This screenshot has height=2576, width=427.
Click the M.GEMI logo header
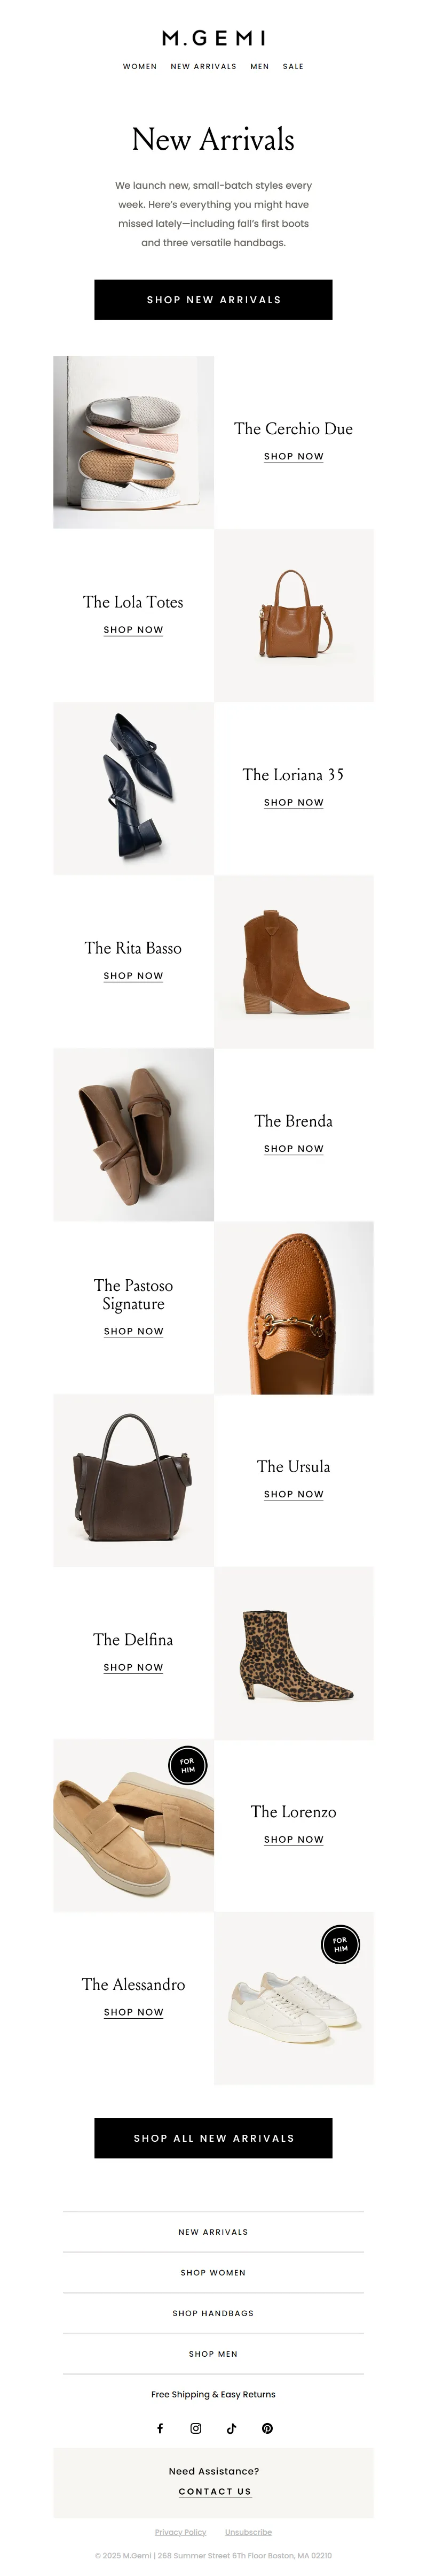tap(213, 38)
